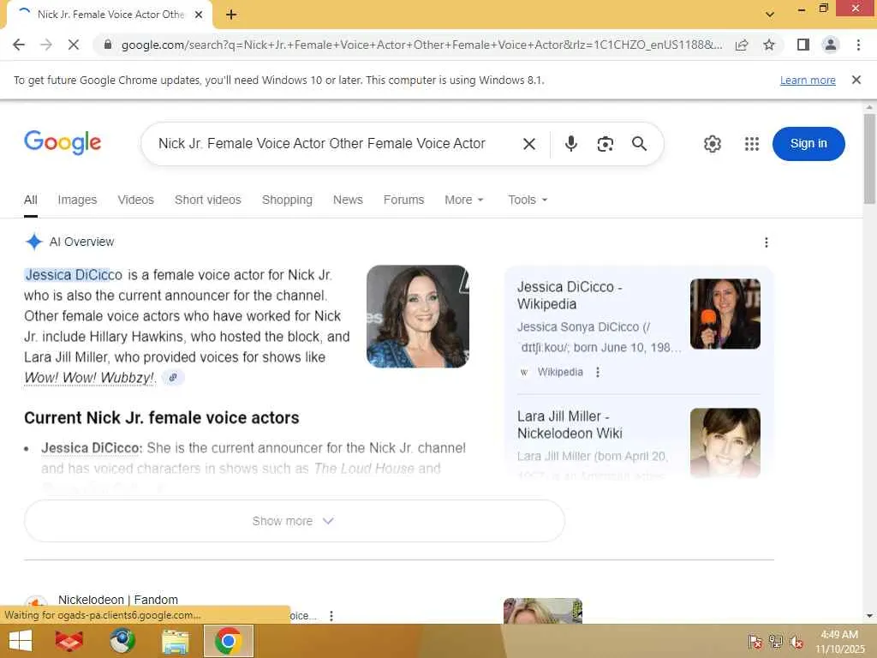
Task: Share this page from the address bar
Action: pos(742,45)
